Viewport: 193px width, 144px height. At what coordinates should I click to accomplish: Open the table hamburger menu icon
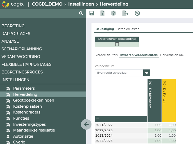[x=98, y=118]
